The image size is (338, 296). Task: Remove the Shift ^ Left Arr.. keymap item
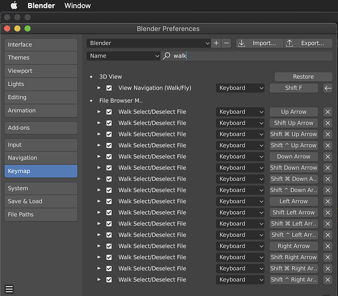(328, 235)
